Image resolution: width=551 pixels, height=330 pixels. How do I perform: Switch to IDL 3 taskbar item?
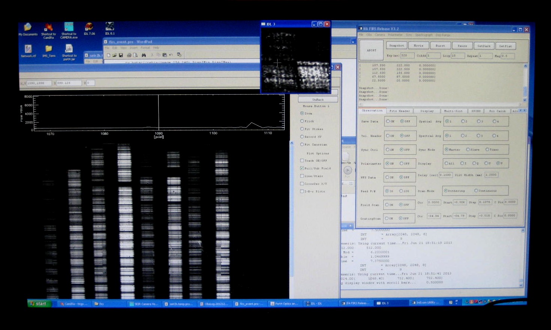[390, 303]
